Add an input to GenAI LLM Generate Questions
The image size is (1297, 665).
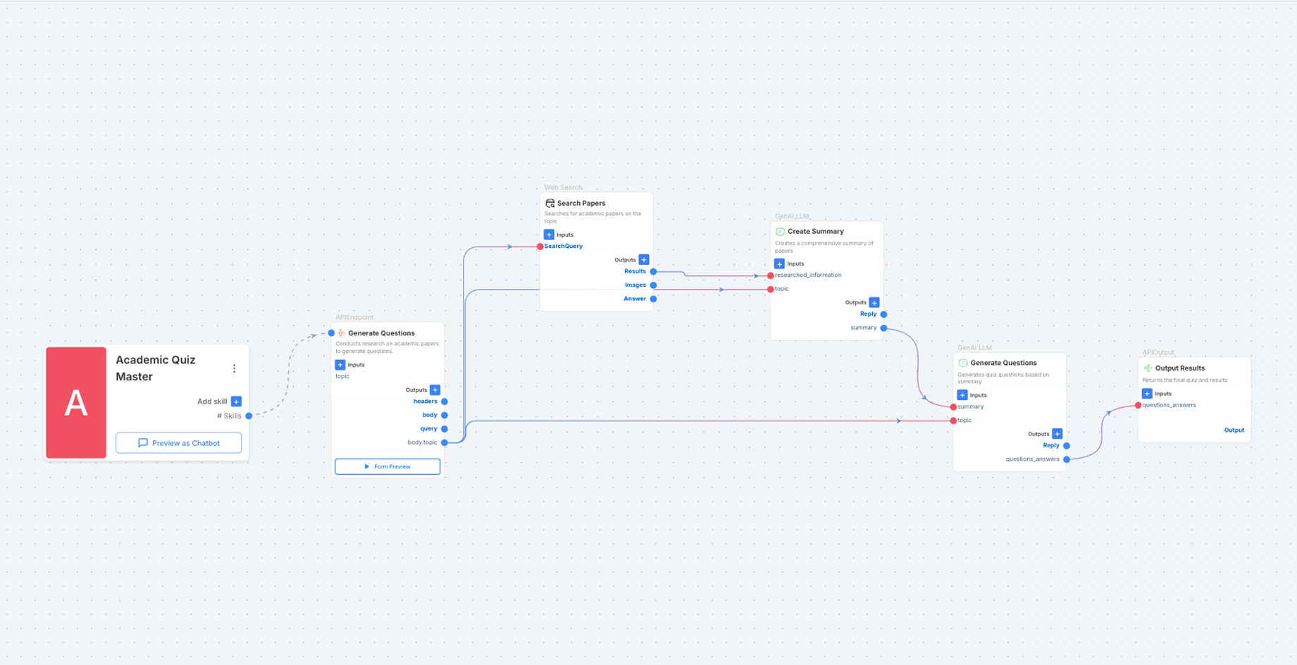[x=962, y=395]
